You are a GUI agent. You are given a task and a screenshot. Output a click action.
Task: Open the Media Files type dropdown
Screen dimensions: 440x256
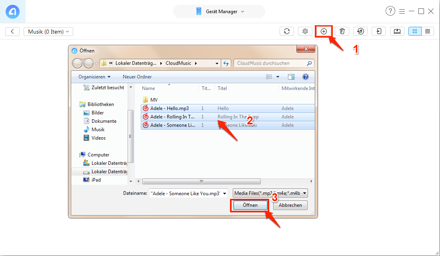[270, 193]
